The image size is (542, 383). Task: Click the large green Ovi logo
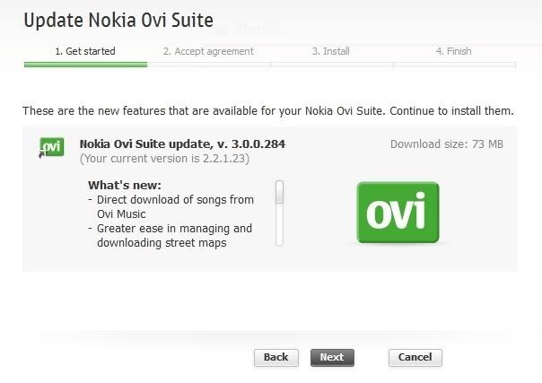398,213
